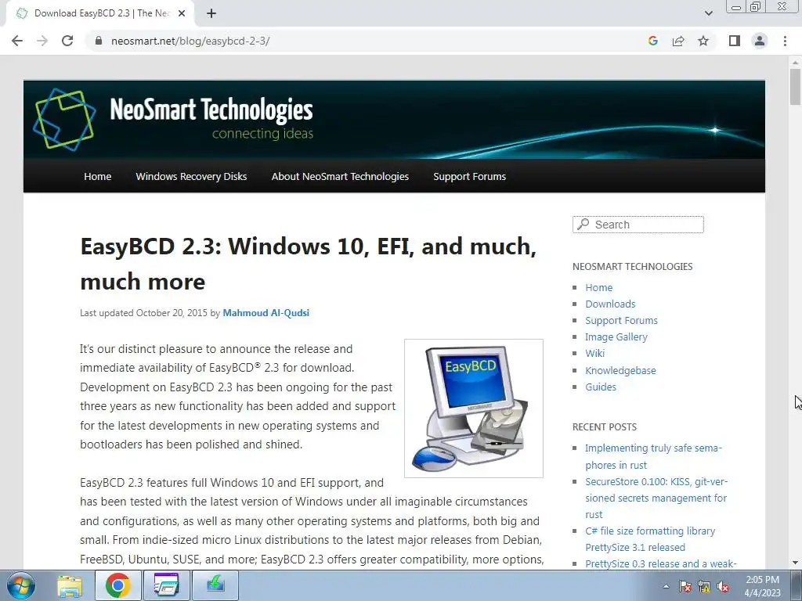Click the Chrome taskbar icon
Image resolution: width=802 pixels, height=601 pixels.
tap(117, 585)
